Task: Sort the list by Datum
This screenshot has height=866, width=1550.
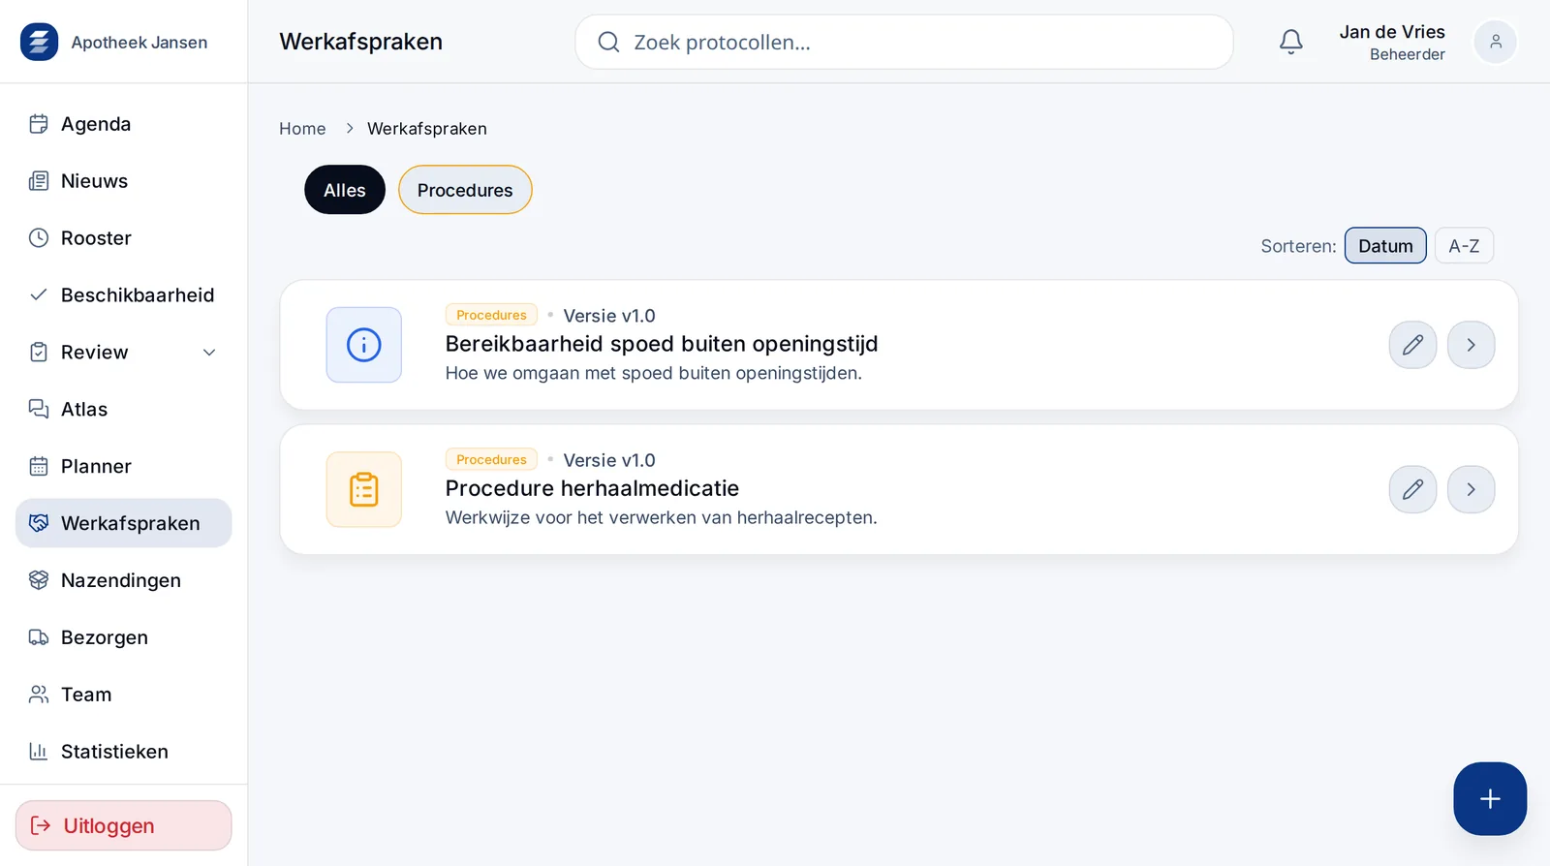Action: (1385, 246)
